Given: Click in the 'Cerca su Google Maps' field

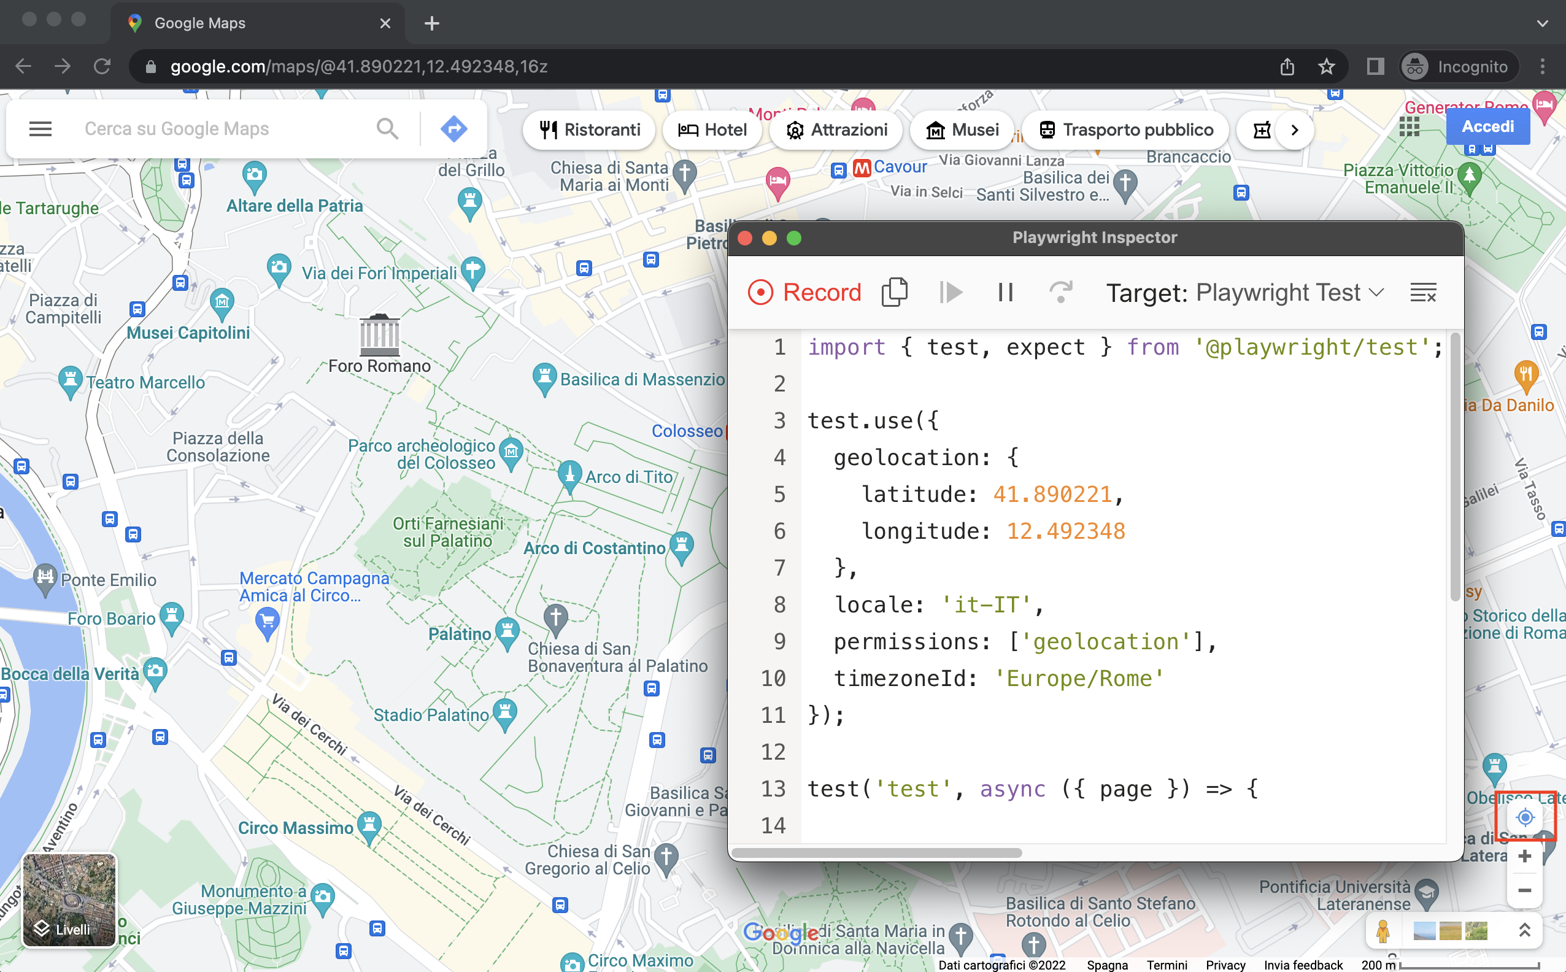Looking at the screenshot, I should pyautogui.click(x=222, y=129).
